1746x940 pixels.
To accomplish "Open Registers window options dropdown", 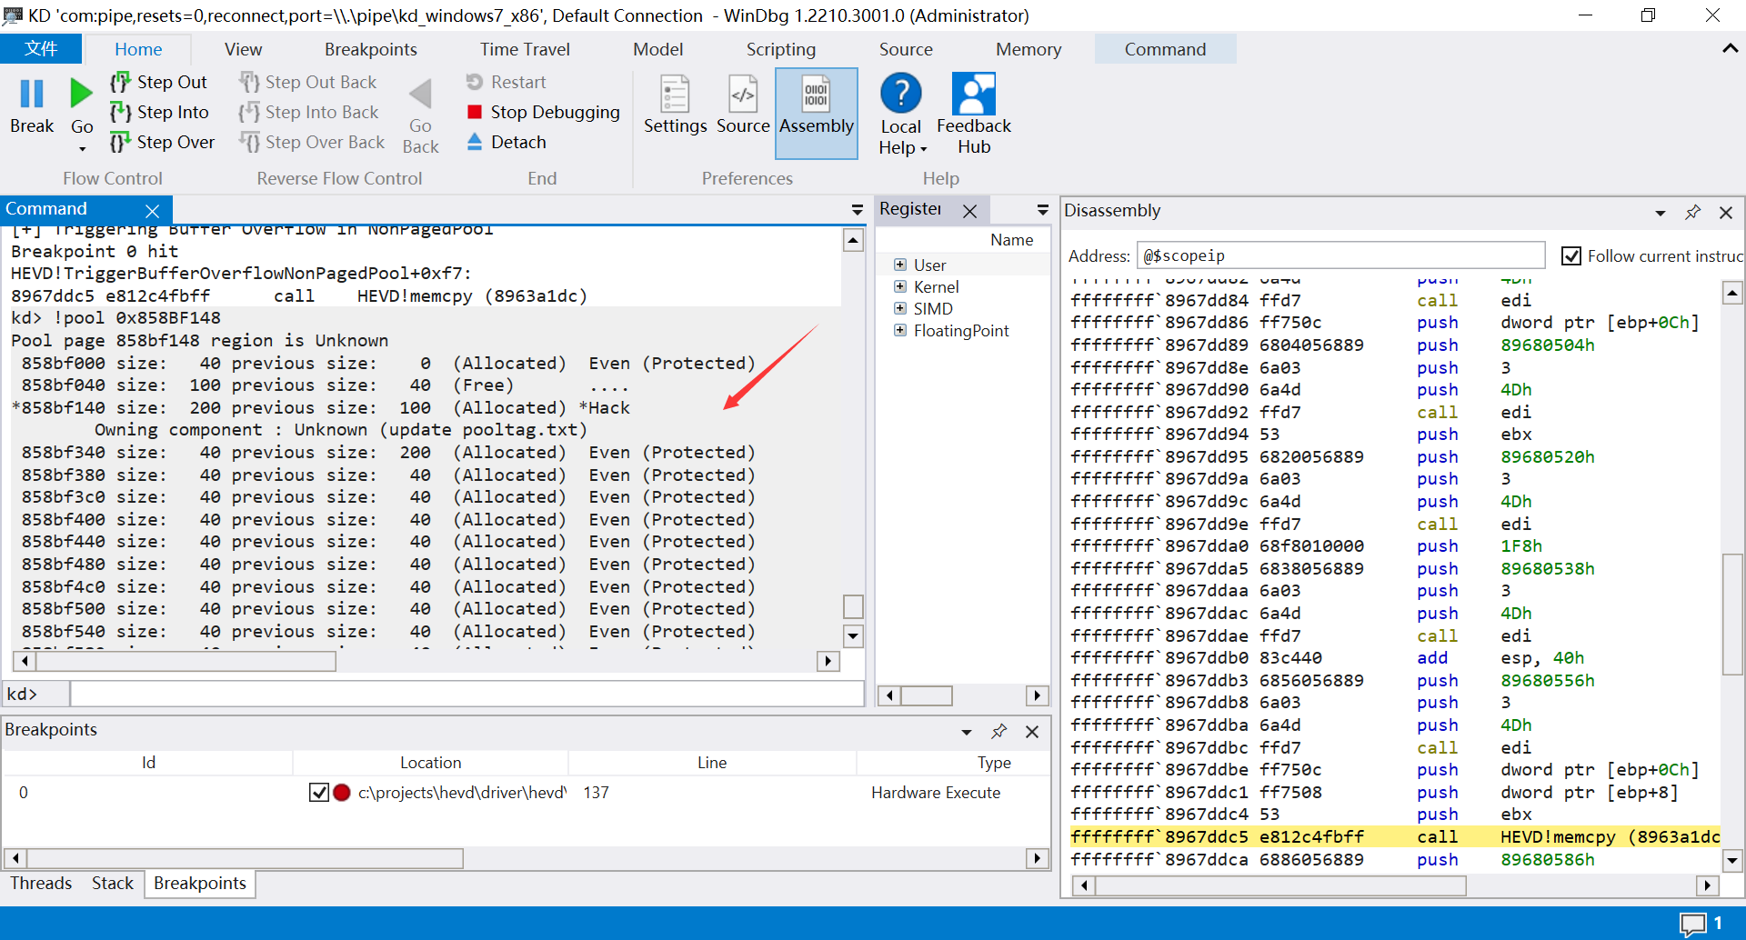I will click(x=1042, y=210).
